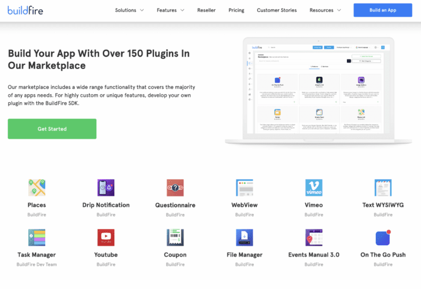Open the Solutions menu
The height and width of the screenshot is (289, 421).
pos(126,10)
